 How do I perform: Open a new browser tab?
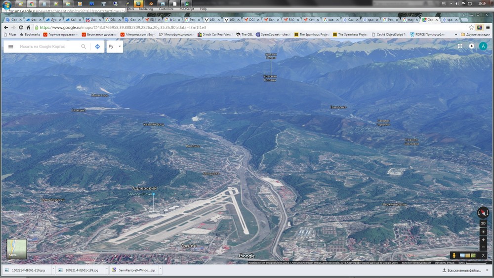[464, 20]
